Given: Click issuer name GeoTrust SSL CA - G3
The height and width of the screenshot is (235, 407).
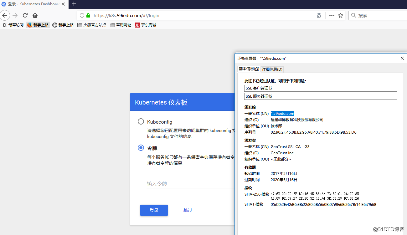Looking at the screenshot, I should click(x=290, y=146).
